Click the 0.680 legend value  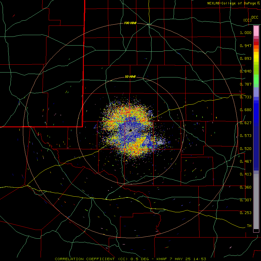coord(246,110)
